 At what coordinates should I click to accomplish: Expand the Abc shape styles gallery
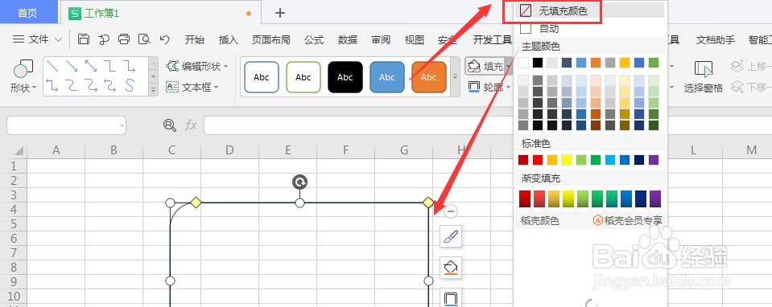point(455,76)
